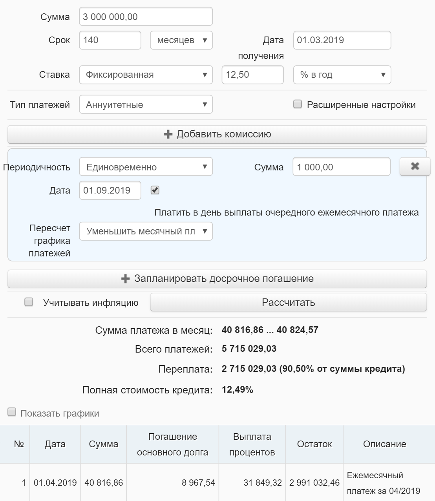Enable the Учитывать инфляцию checkbox
The width and height of the screenshot is (435, 501).
(29, 302)
